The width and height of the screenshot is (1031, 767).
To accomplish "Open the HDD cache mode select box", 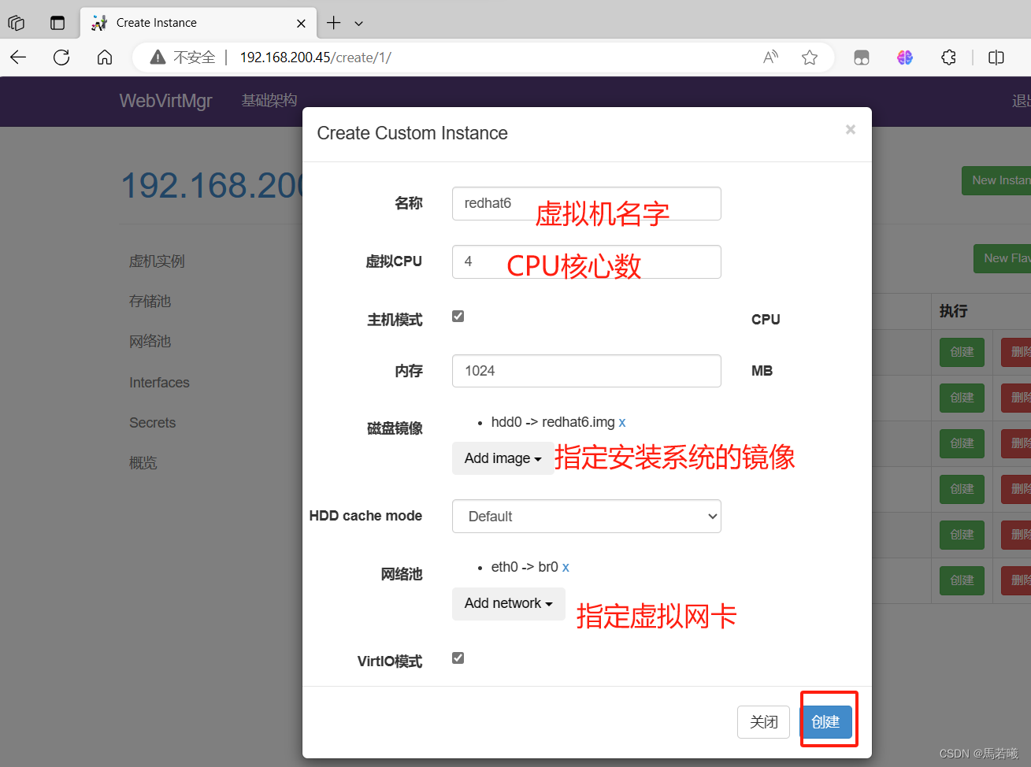I will coord(587,517).
